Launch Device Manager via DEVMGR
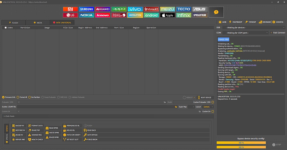 click(265, 22)
